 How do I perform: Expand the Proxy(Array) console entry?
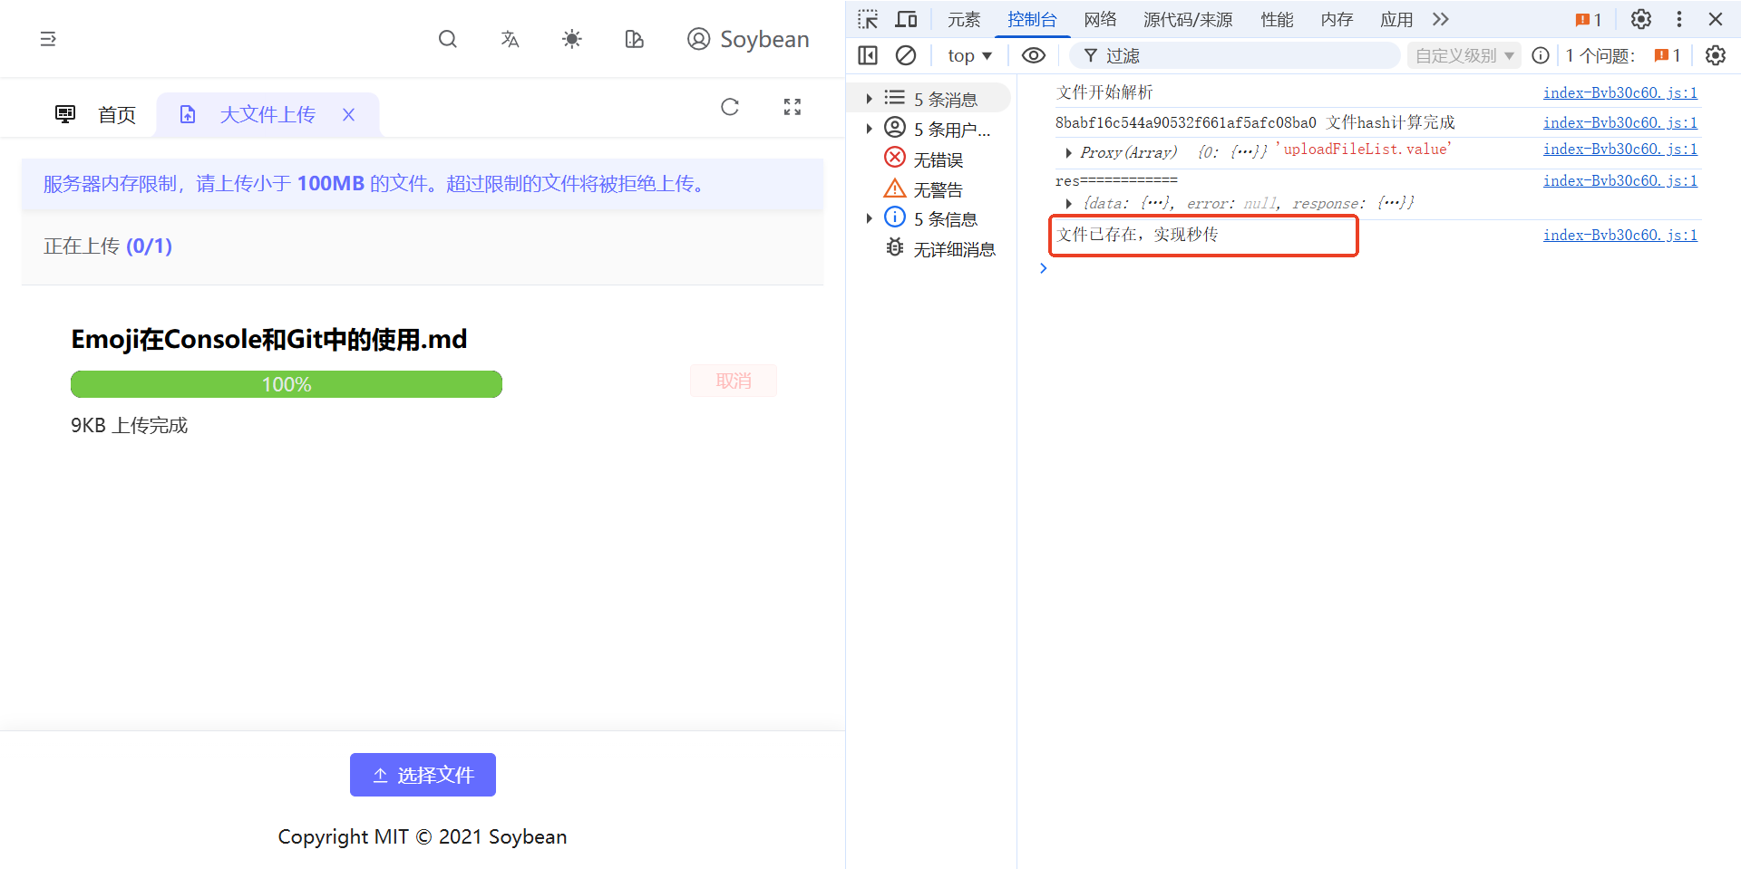[1069, 152]
